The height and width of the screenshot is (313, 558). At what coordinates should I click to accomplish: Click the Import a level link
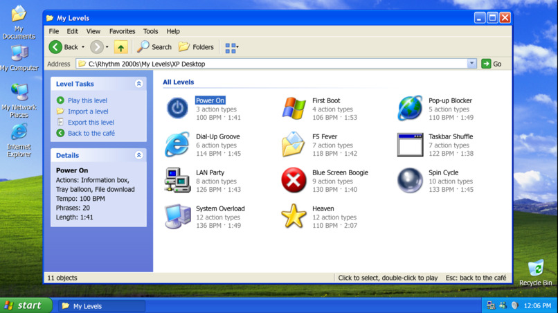coord(88,111)
